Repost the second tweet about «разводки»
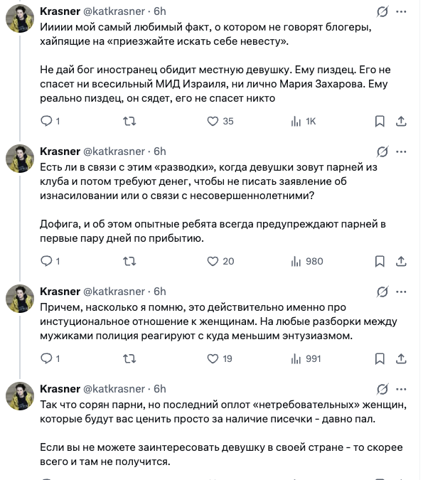This screenshot has width=423, height=480. pyautogui.click(x=129, y=261)
